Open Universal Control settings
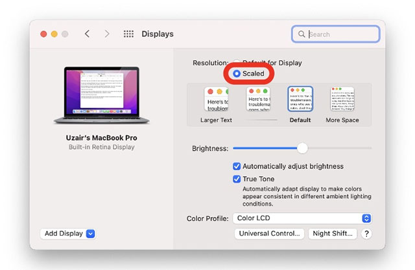The width and height of the screenshot is (415, 270). pyautogui.click(x=269, y=234)
